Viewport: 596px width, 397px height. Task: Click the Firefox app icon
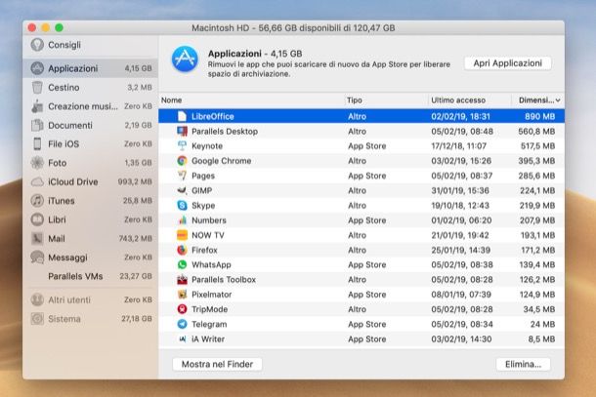point(182,250)
